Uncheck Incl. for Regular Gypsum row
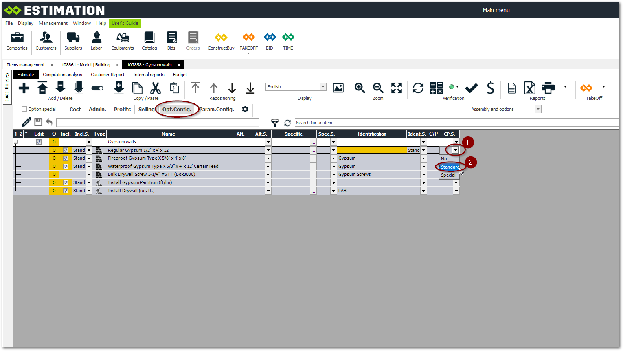The image size is (623, 351). click(x=66, y=150)
